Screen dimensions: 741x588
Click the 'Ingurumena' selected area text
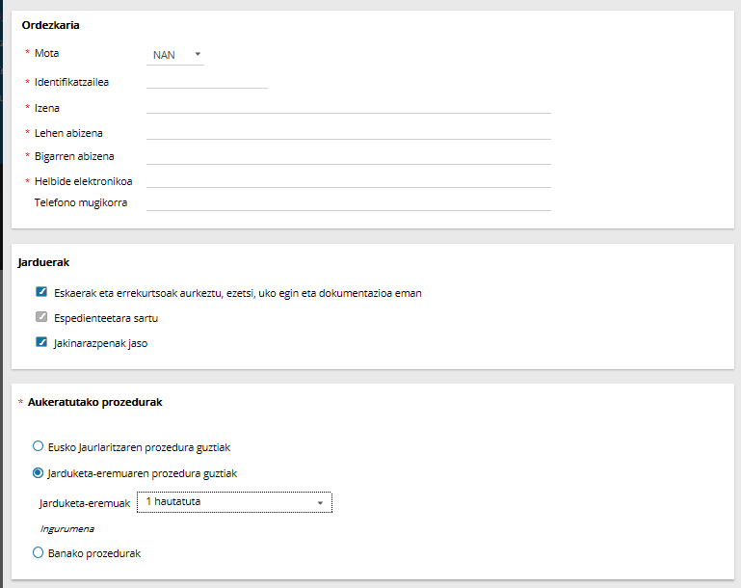pyautogui.click(x=66, y=529)
